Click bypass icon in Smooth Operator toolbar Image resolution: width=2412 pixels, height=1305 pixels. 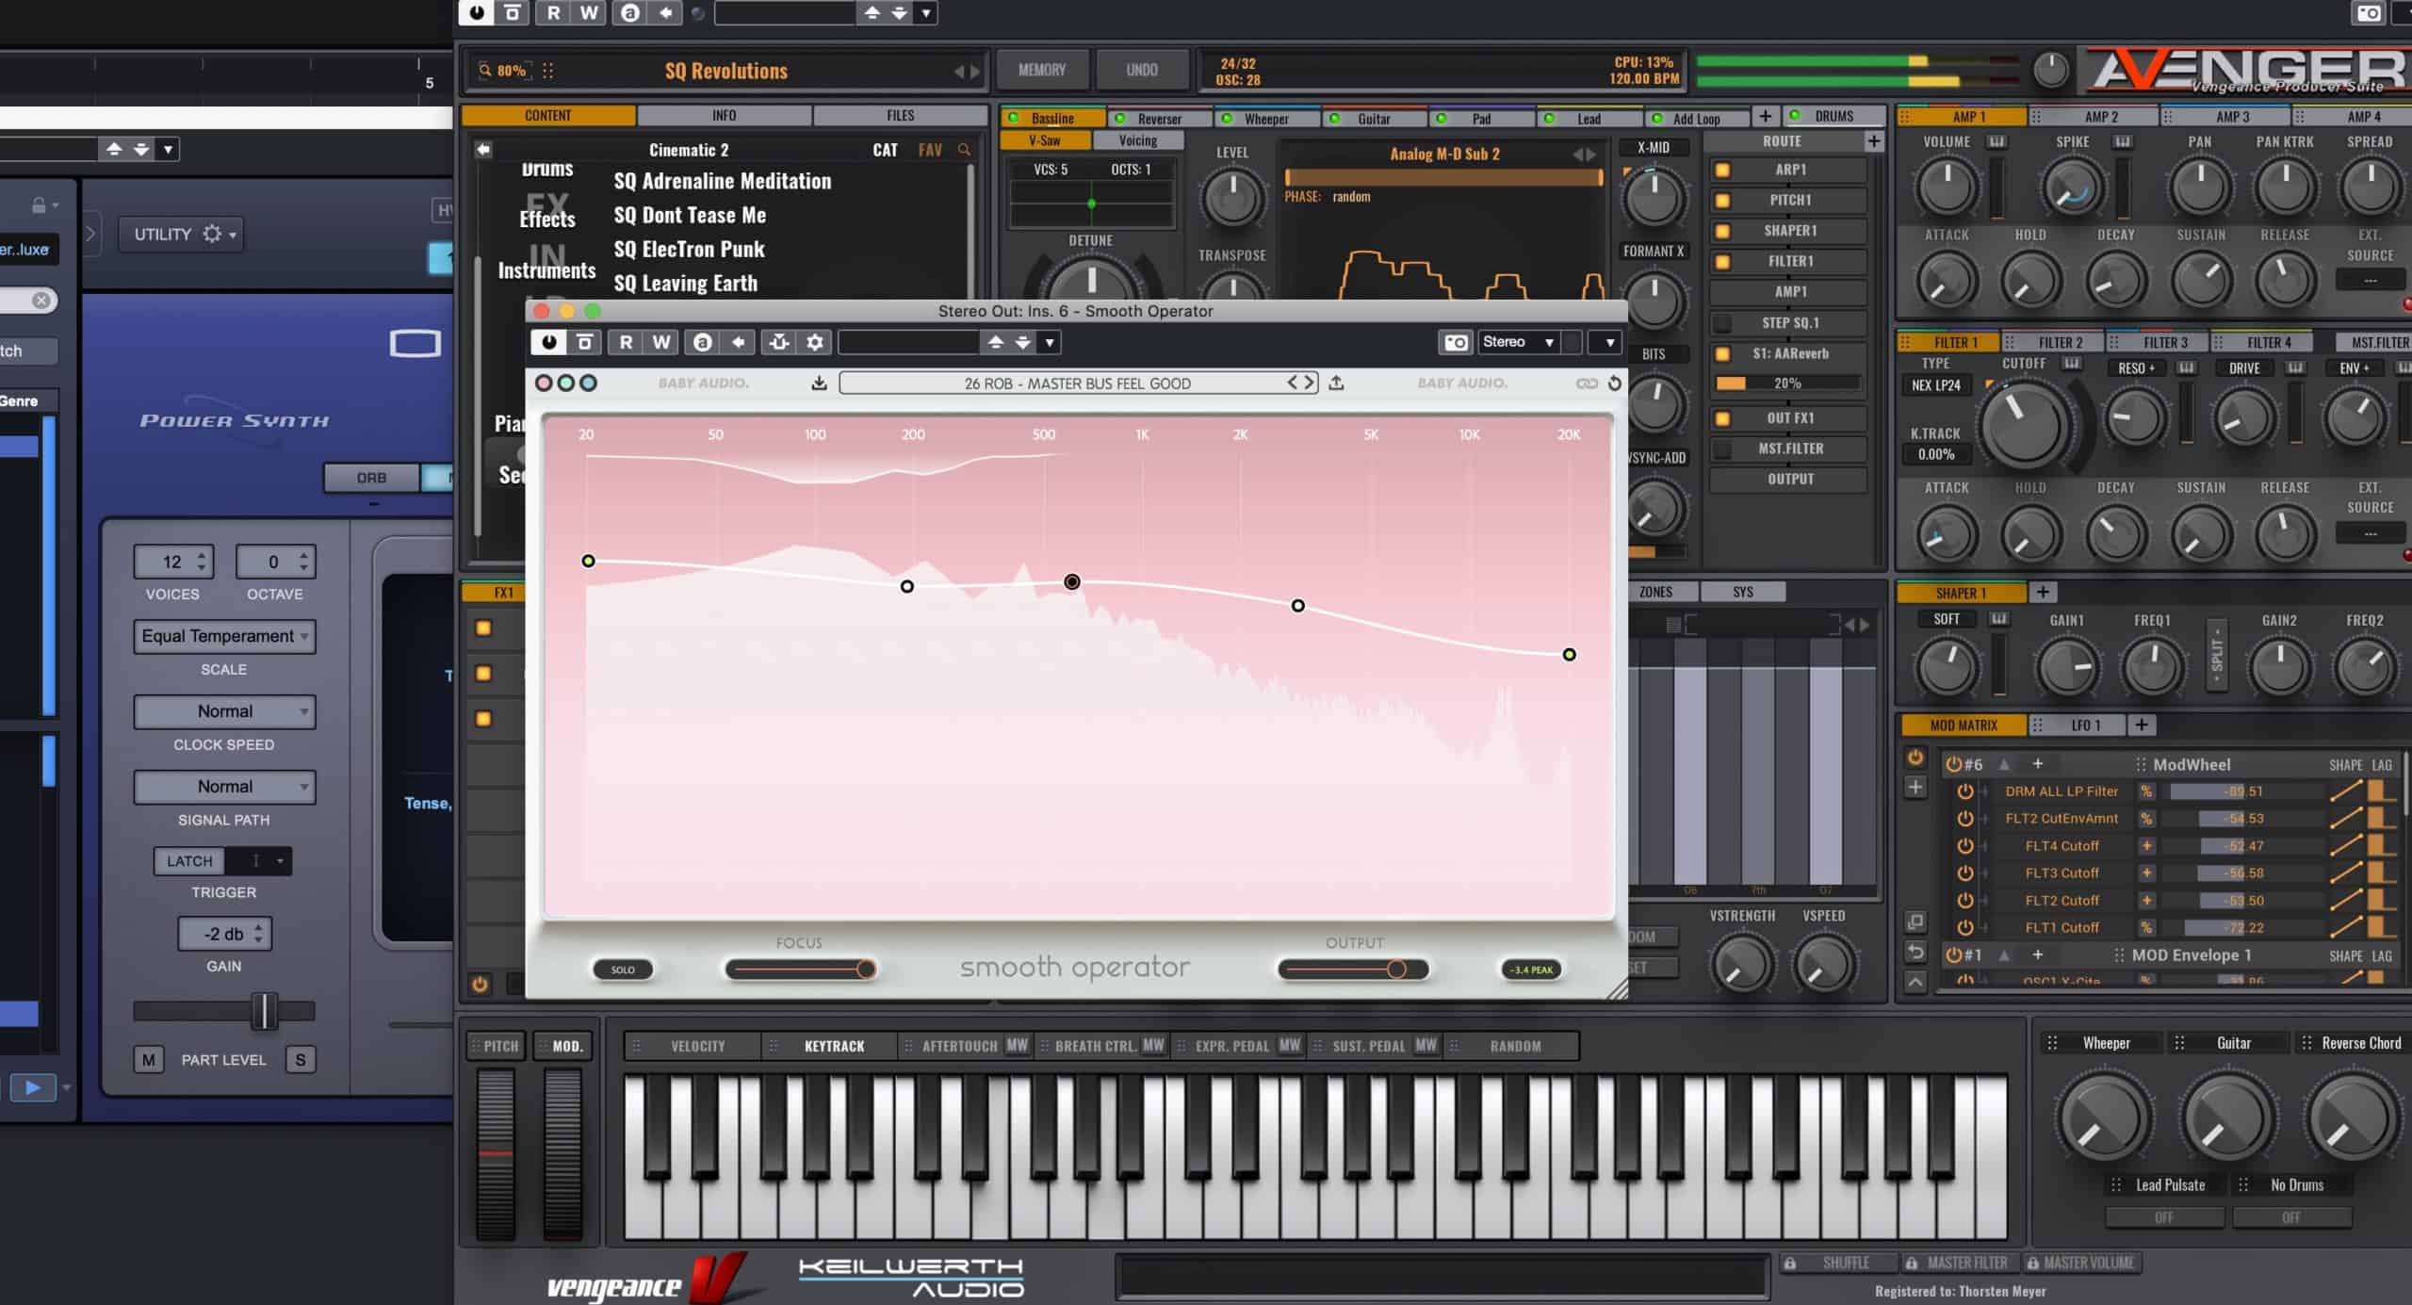point(584,342)
